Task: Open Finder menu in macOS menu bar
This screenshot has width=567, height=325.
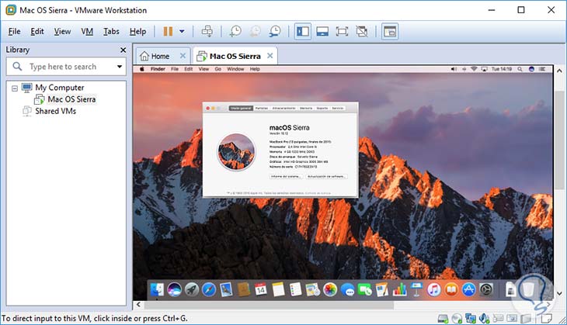Action: coord(158,69)
